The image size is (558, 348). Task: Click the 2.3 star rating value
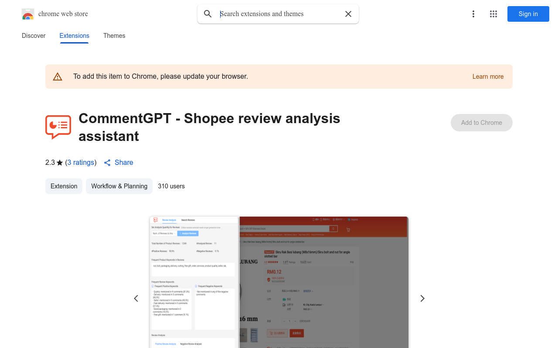coord(50,162)
